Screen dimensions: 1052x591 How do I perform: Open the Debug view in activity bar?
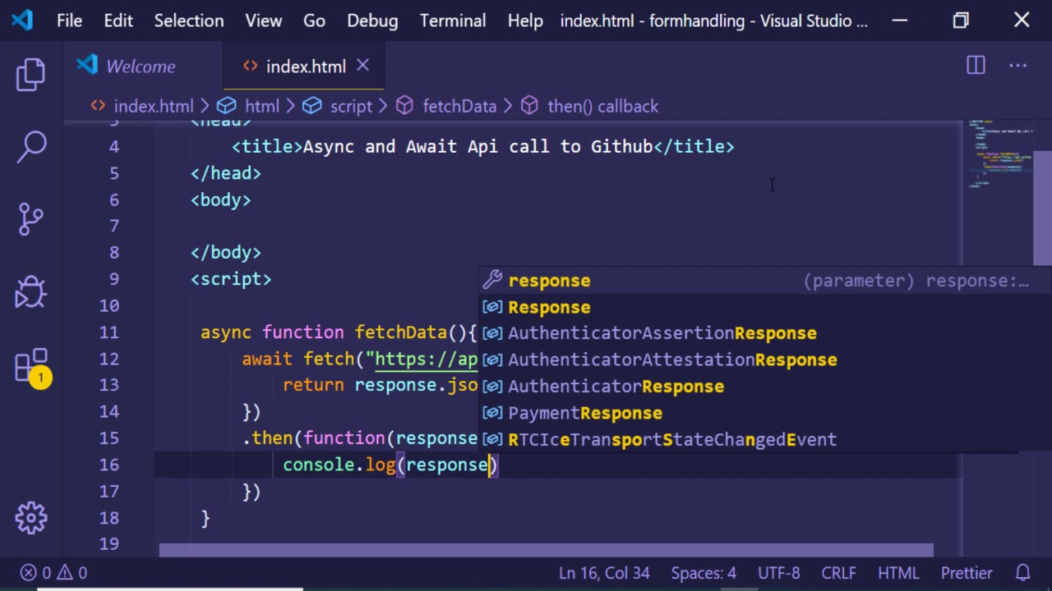click(31, 291)
